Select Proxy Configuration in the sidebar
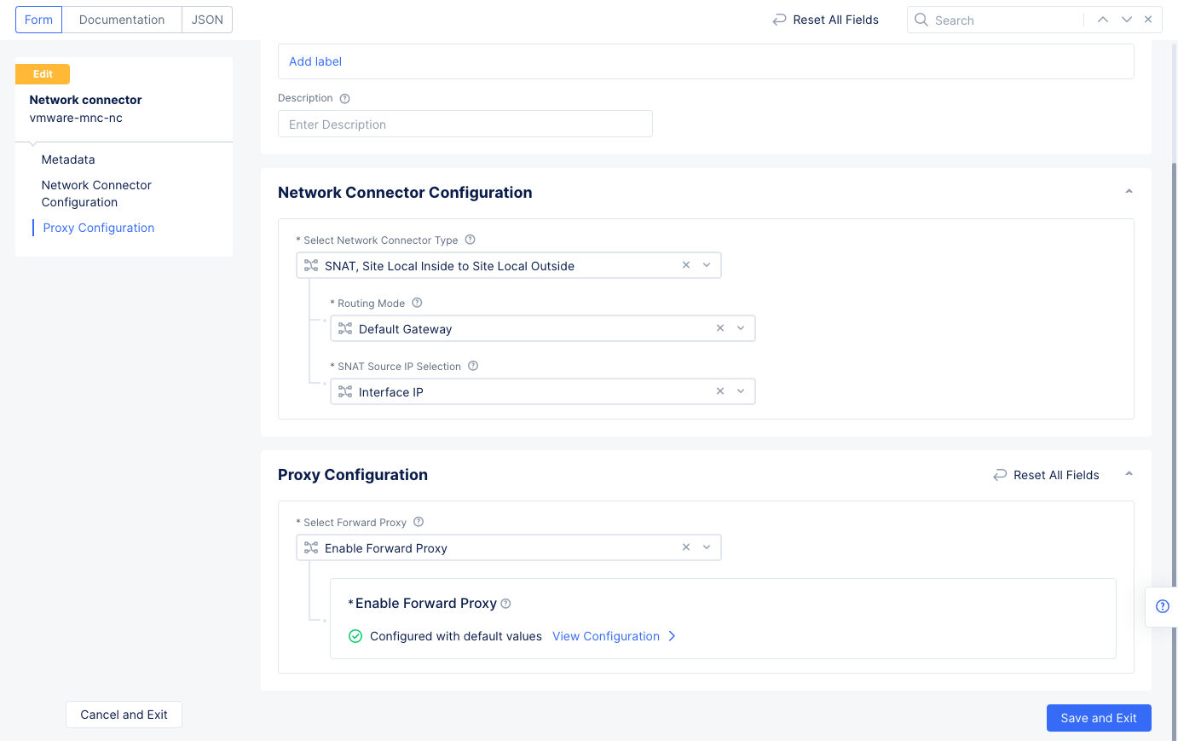 tap(98, 228)
